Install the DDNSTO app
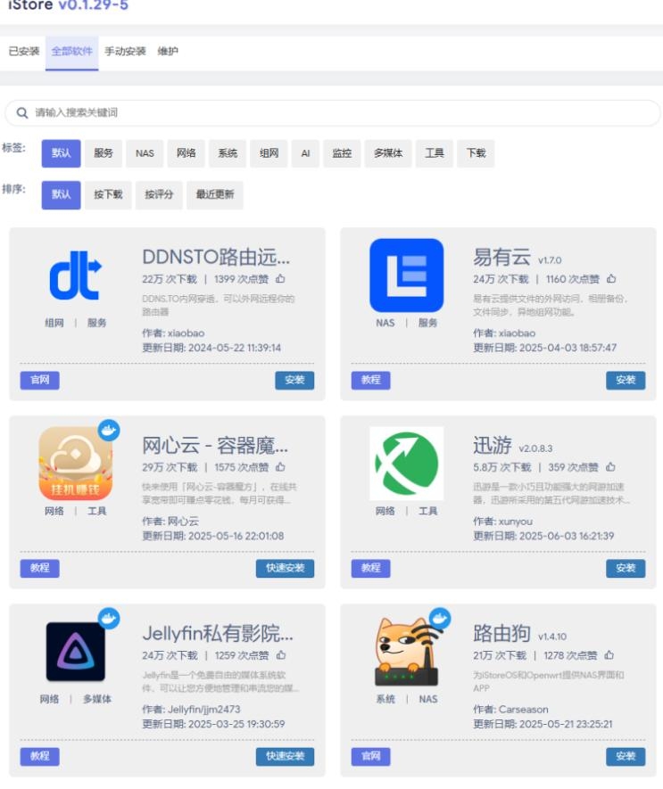This screenshot has width=663, height=789. click(x=294, y=380)
